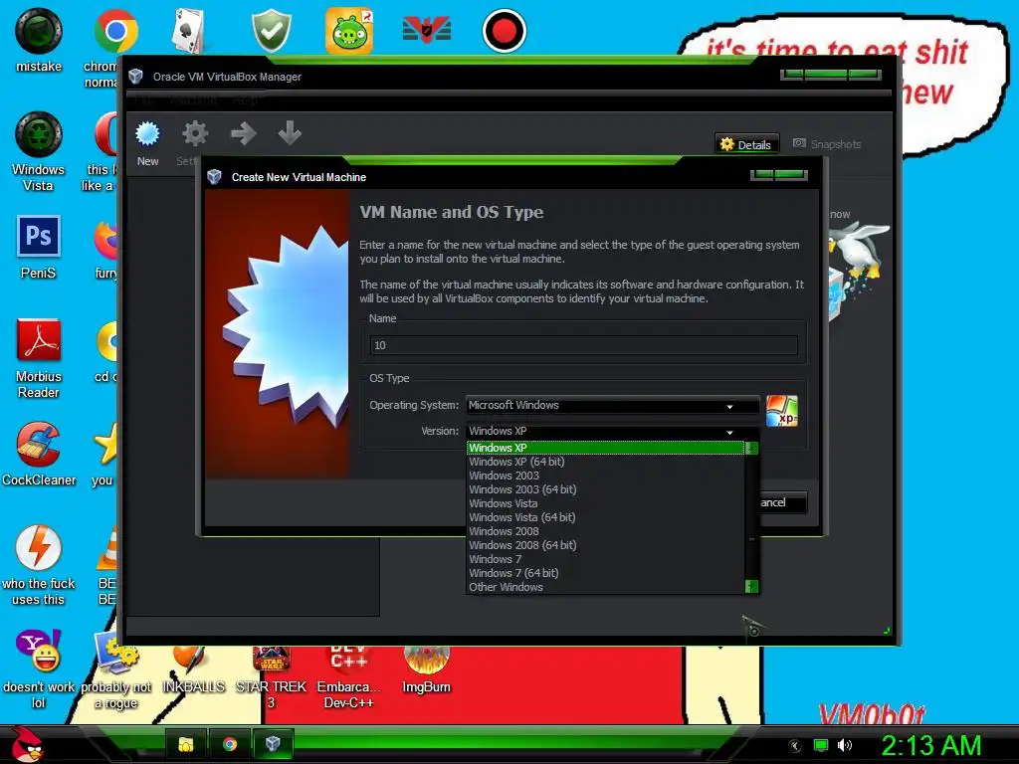Open the red winged emblem desktop icon
This screenshot has height=764, width=1019.
[427, 30]
